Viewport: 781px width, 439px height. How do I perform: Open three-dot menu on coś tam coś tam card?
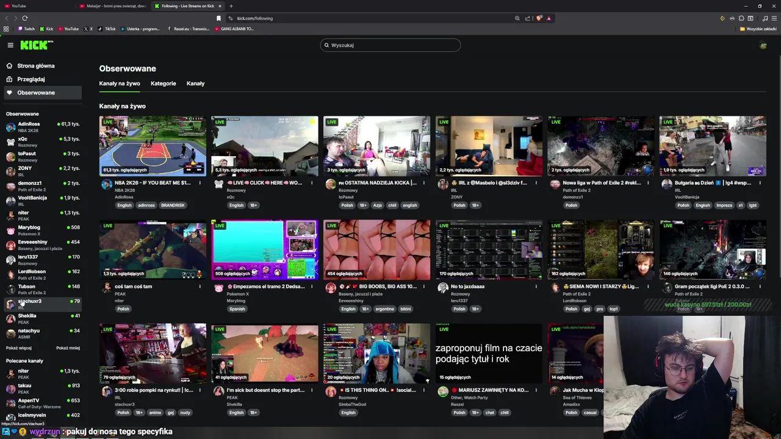tap(200, 287)
